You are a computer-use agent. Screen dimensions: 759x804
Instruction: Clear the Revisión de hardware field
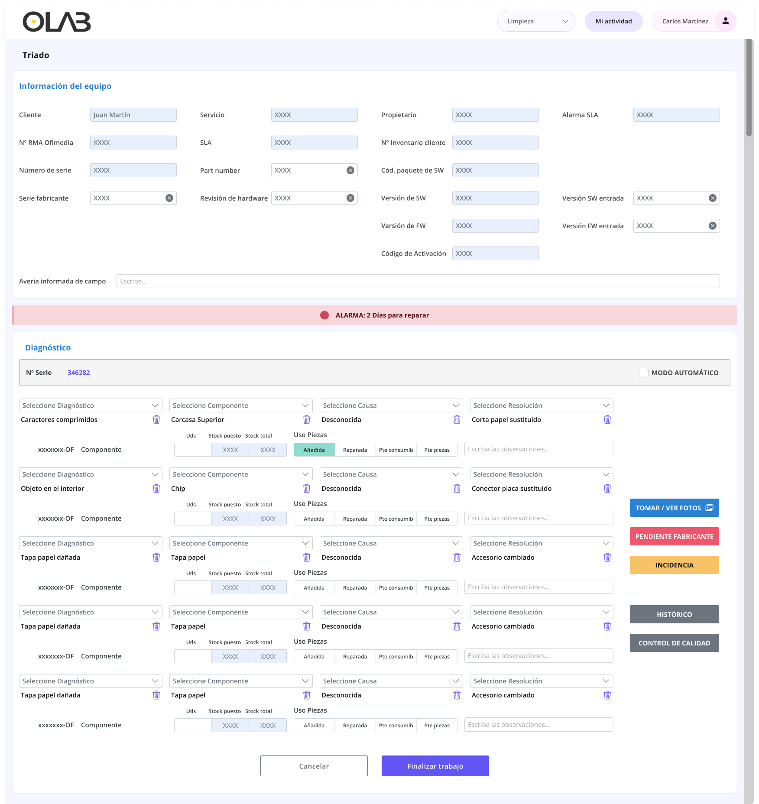click(x=350, y=198)
